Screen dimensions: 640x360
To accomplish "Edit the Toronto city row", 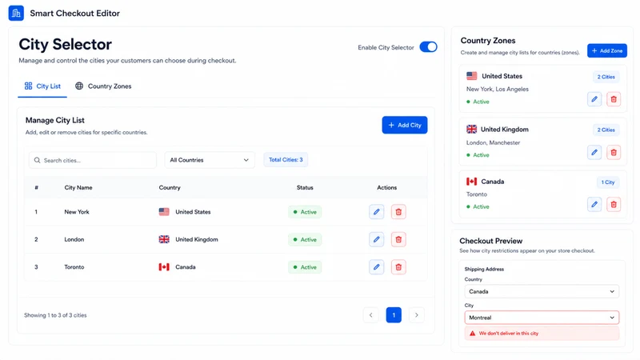I will (x=376, y=267).
